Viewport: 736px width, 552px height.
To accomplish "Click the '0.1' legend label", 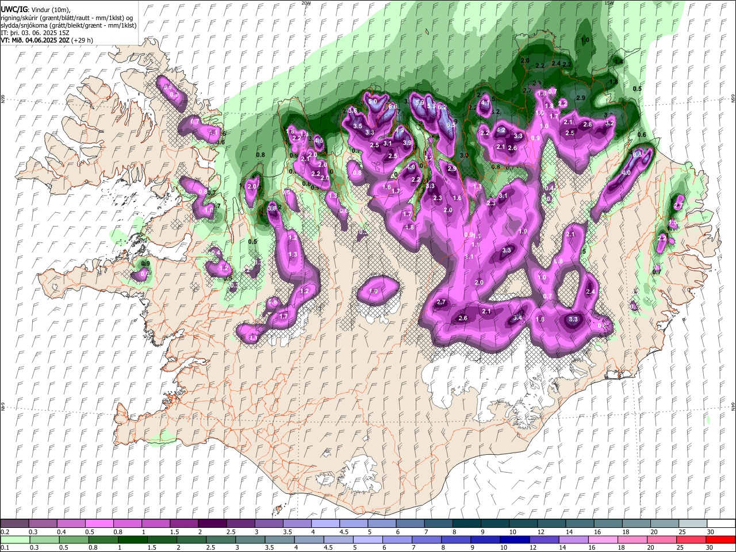I will coord(5,548).
